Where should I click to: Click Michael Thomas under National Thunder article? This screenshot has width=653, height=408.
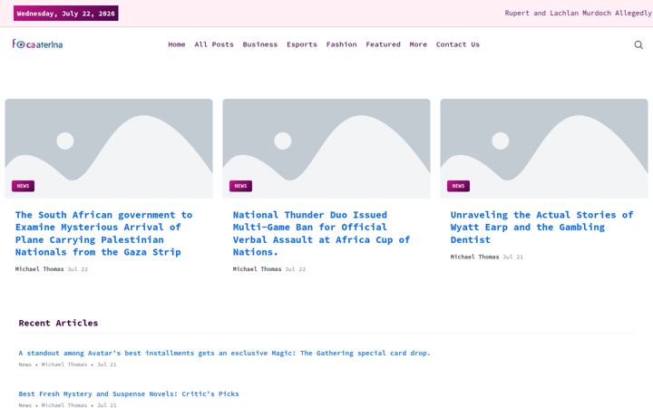click(x=257, y=269)
